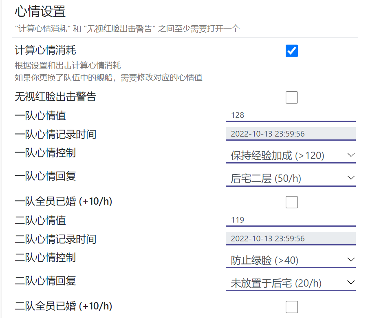
Task: Click the description 根据设置和出击计算心情消耗
Action: click(68, 65)
